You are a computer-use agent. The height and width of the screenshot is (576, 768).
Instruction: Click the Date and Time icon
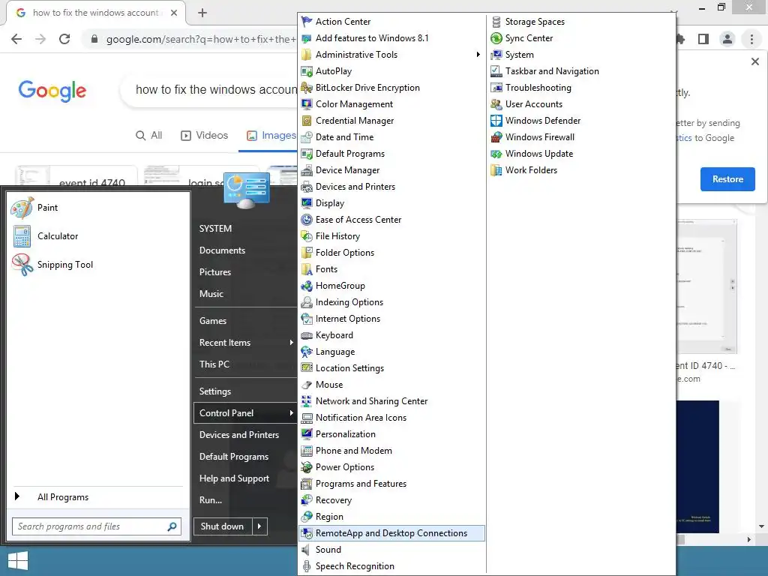[x=307, y=137]
